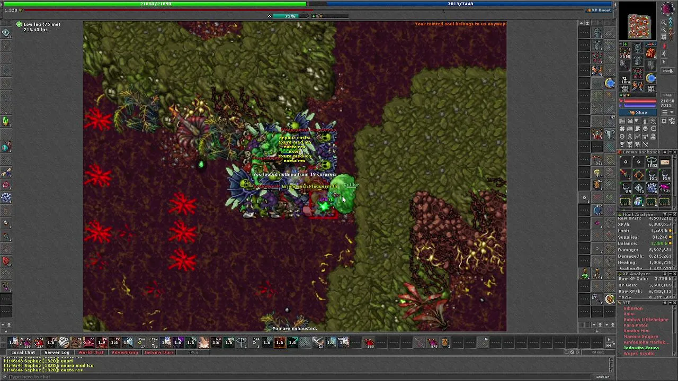Select the helmet equipment slot
Viewport: 678px width, 381px height.
coord(638,49)
